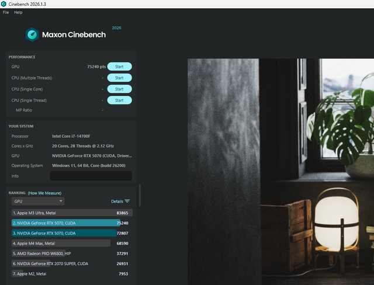Click the Details filter icon
This screenshot has height=285, width=374.
pos(127,201)
